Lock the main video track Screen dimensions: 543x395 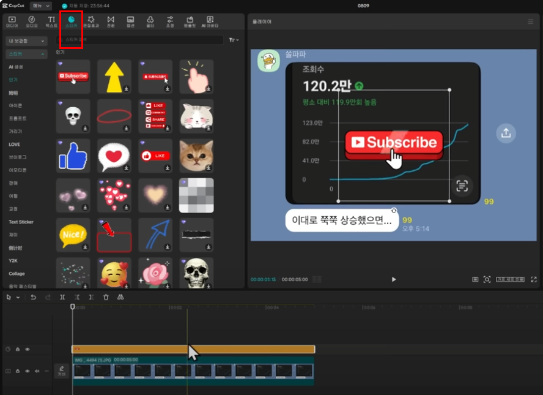pyautogui.click(x=18, y=371)
